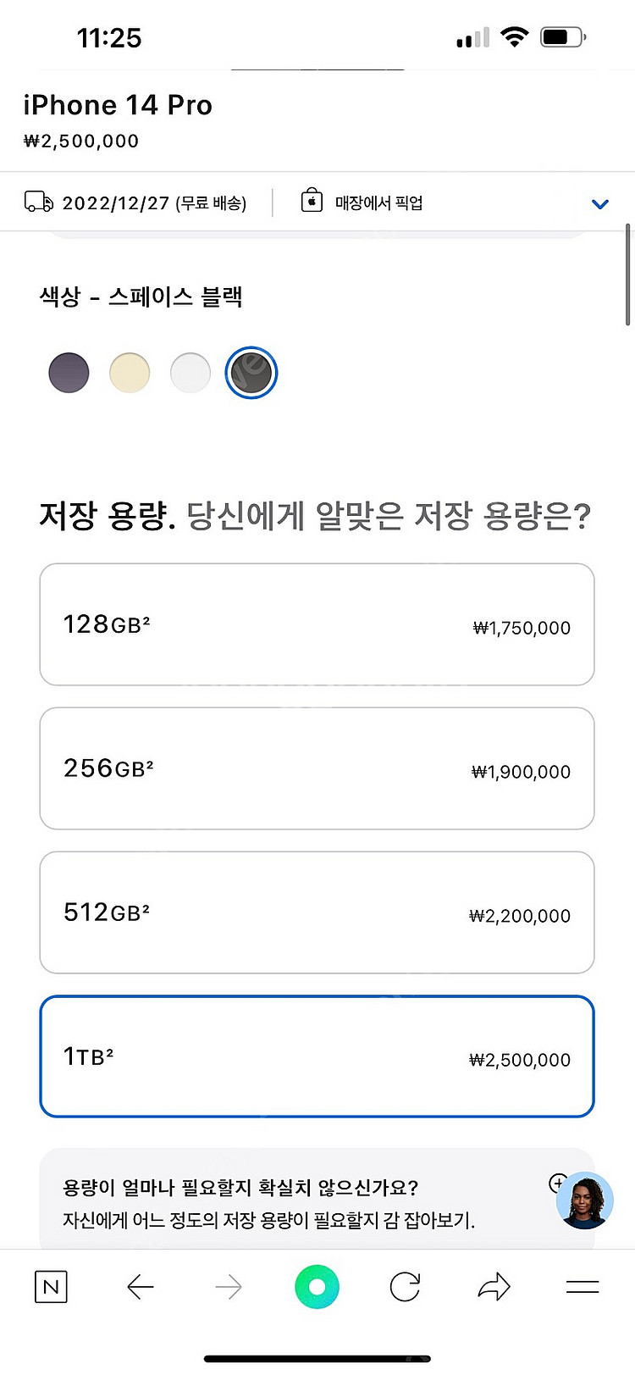Pick the Silver color swatch
The height and width of the screenshot is (1375, 635).
click(x=190, y=373)
